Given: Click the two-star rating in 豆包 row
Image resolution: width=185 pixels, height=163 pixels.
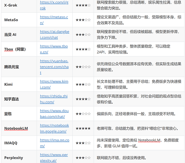Looking at the screenshot, I should [x=83, y=114].
